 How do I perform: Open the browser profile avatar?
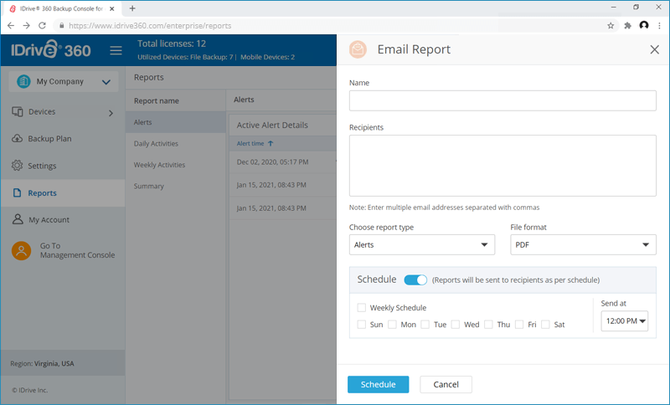coord(644,26)
